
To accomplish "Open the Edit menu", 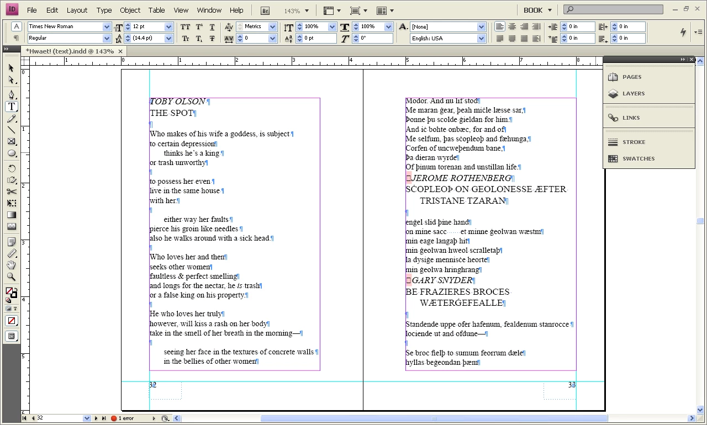I will (52, 10).
